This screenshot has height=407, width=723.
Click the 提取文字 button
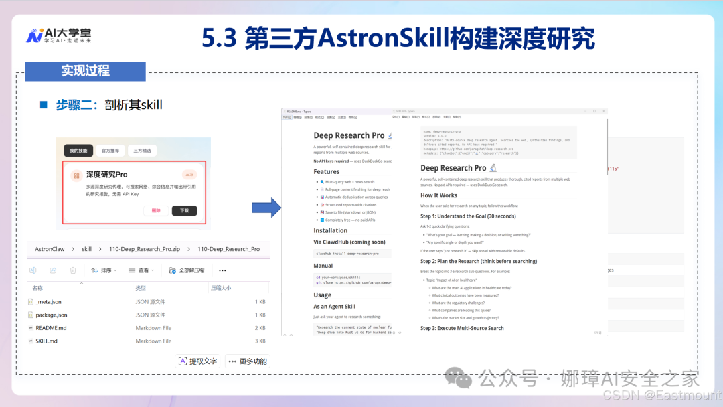[x=197, y=361]
